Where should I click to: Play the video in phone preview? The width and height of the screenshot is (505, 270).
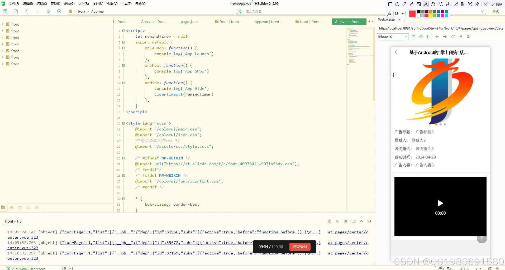coord(440,203)
